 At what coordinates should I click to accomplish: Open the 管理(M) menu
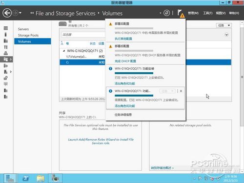[193, 13]
